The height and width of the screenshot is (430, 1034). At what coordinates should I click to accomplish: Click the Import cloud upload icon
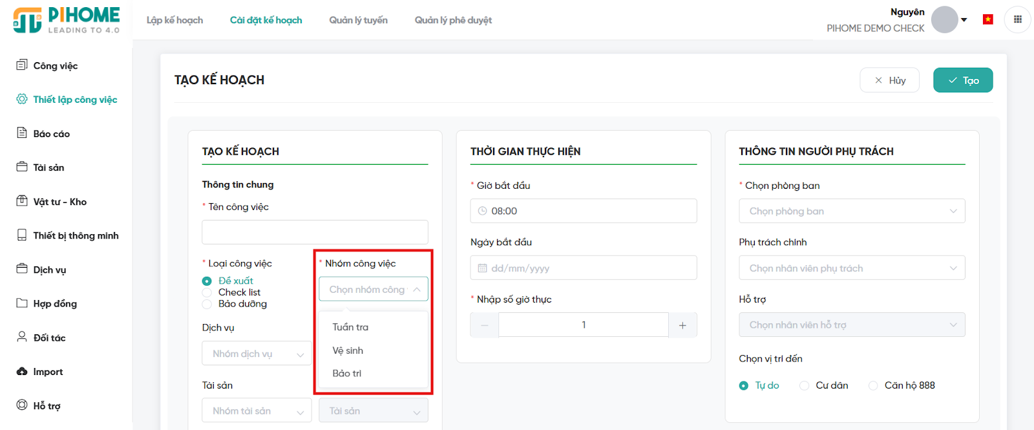coord(22,371)
